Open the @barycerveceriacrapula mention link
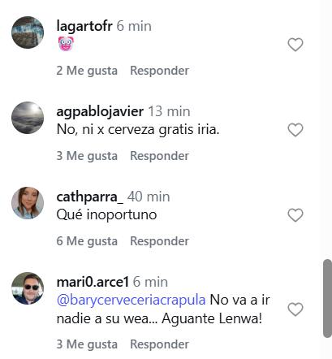Viewport: 332px width, 359px height. (132, 301)
